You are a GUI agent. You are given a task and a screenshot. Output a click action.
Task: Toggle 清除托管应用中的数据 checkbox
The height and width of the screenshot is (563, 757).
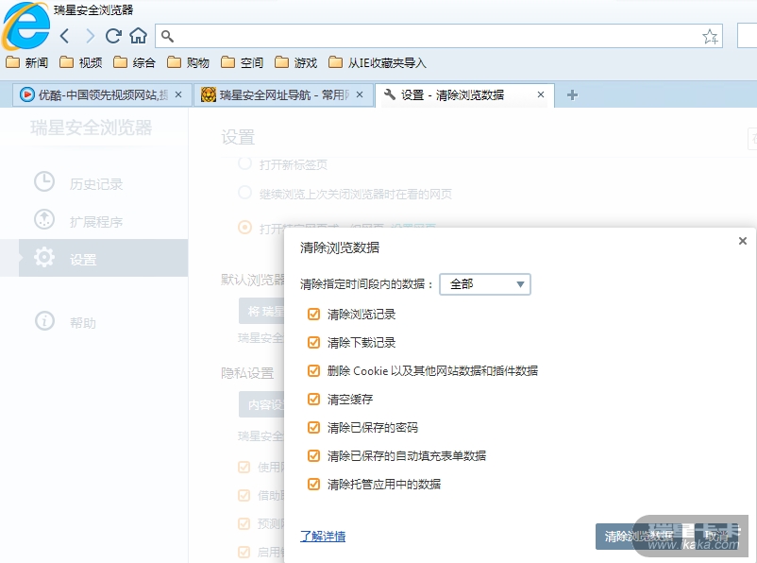coord(313,485)
